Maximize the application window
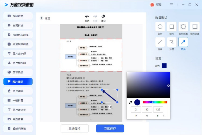This screenshot has width=202, height=135. click(x=190, y=5)
